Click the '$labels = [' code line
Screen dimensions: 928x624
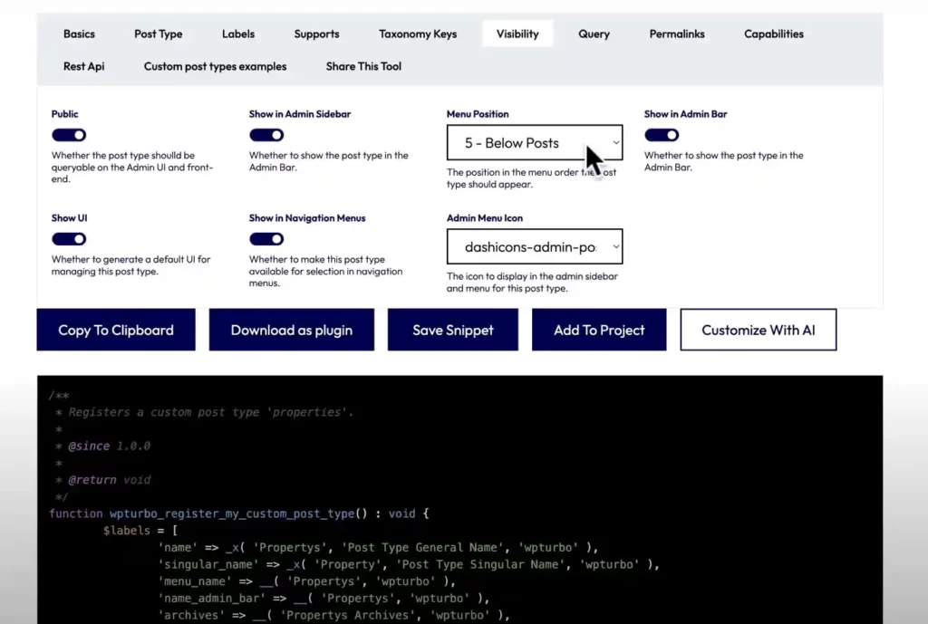[x=140, y=531]
